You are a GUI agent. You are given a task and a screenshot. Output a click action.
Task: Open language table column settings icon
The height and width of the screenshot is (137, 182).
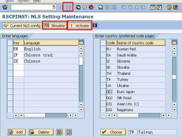click(x=81, y=43)
